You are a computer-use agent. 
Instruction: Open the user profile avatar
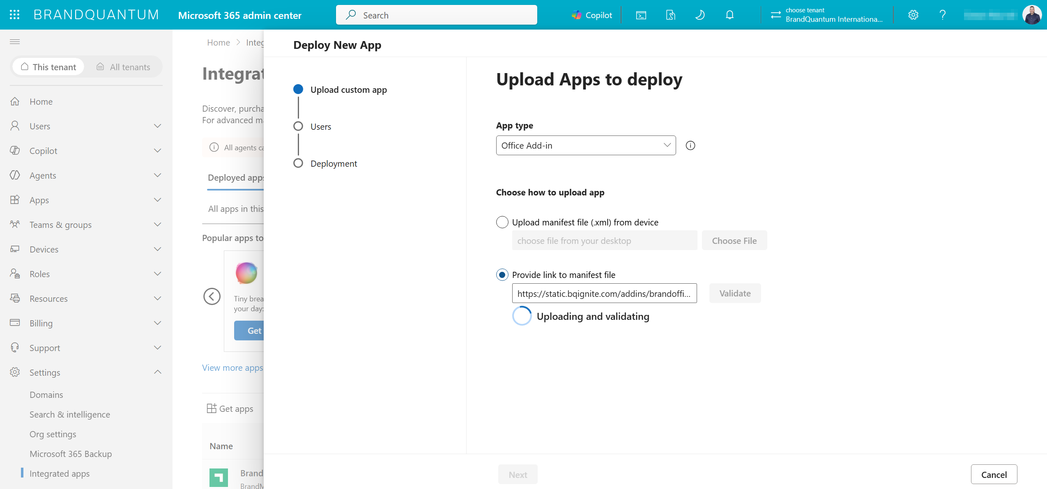click(x=1031, y=15)
